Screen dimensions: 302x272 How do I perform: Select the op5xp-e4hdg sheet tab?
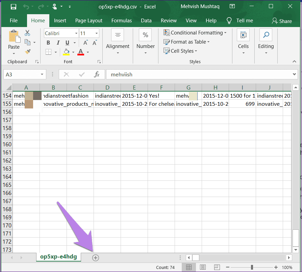pyautogui.click(x=58, y=257)
